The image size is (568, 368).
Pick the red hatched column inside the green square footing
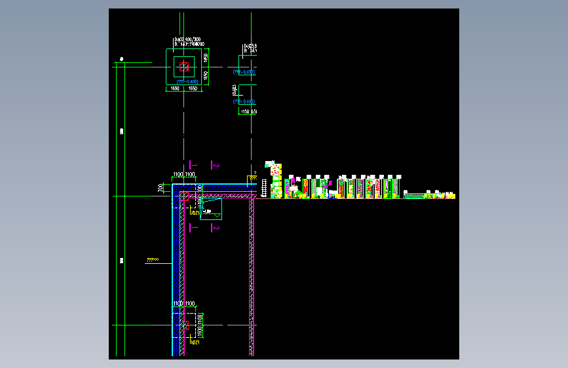(x=184, y=67)
